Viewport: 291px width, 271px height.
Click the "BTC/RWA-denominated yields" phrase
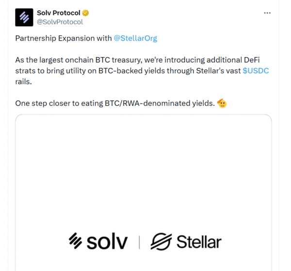(159, 104)
